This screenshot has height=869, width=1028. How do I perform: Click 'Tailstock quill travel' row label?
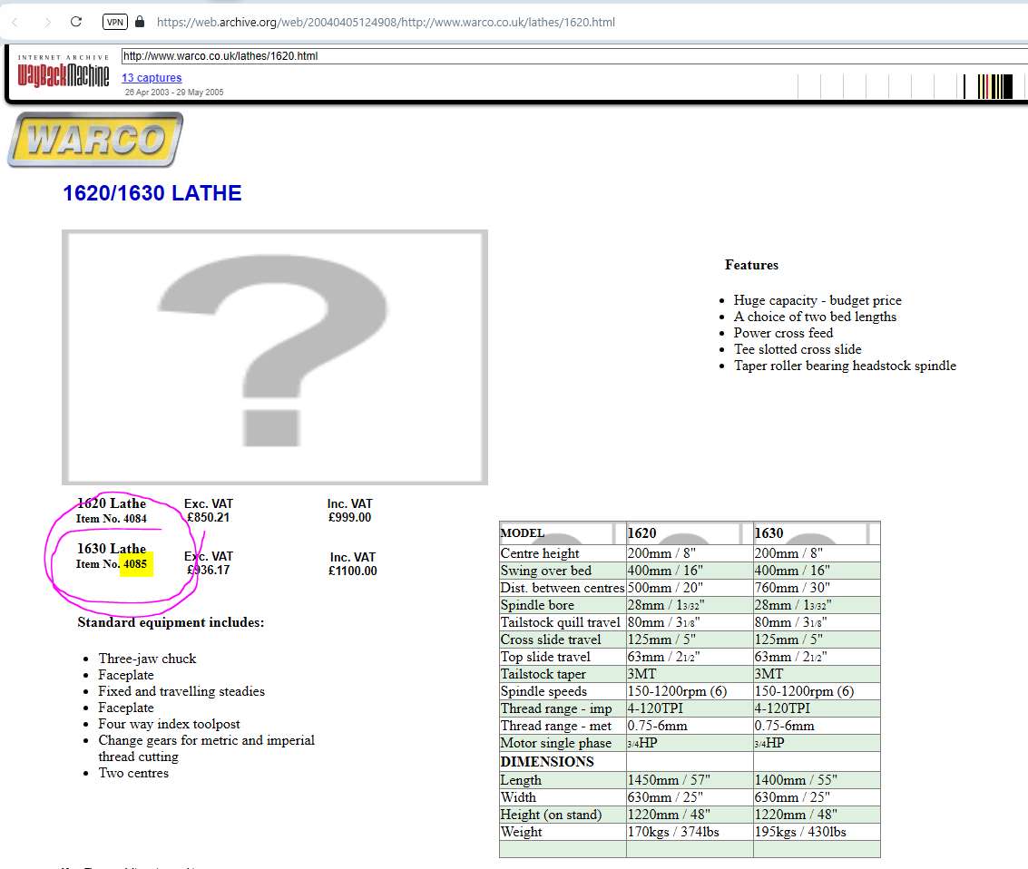point(560,622)
